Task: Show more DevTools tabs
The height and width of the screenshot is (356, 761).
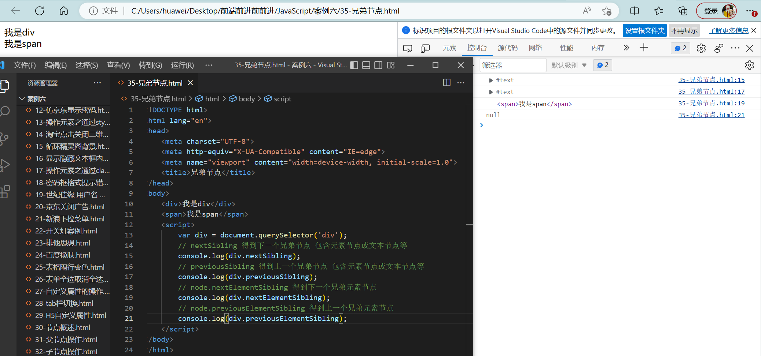Action: tap(626, 48)
